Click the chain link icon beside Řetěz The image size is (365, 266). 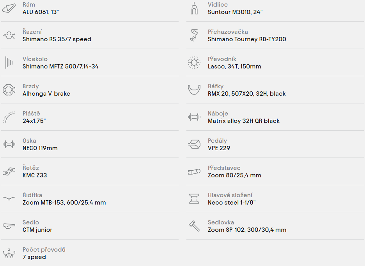tap(9, 171)
